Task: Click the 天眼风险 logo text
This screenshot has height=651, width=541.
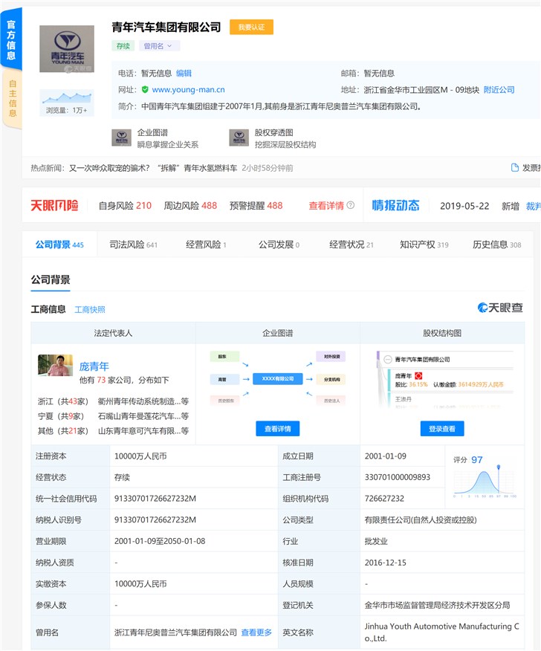Action: point(54,206)
